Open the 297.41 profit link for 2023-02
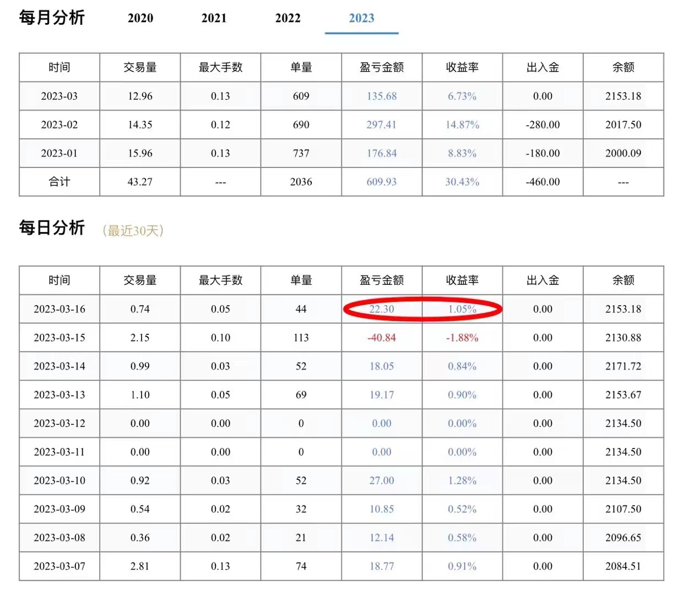Image resolution: width=678 pixels, height=595 pixels. click(381, 125)
